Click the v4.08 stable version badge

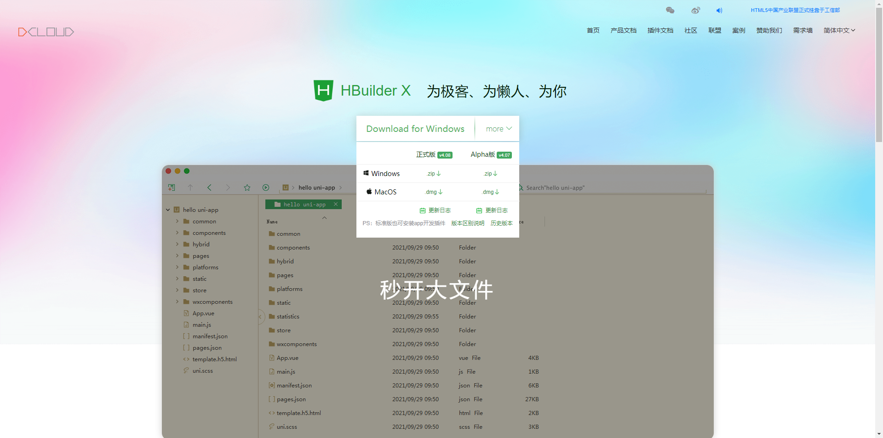click(x=445, y=155)
